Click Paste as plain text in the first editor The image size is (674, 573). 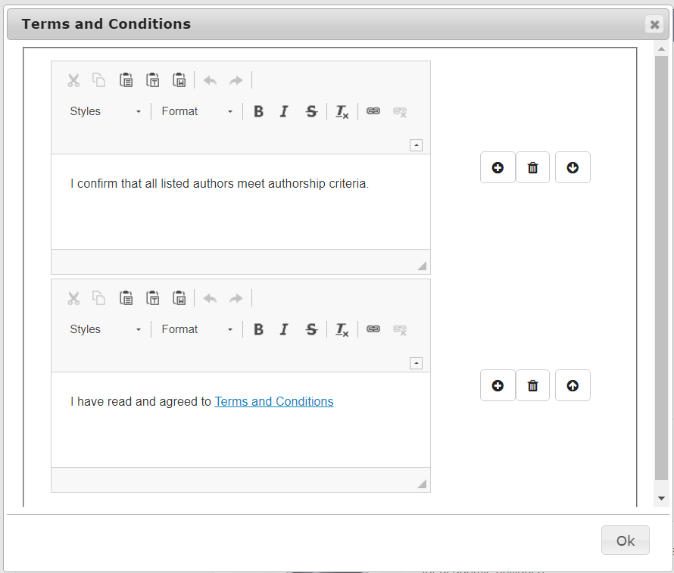pos(153,80)
